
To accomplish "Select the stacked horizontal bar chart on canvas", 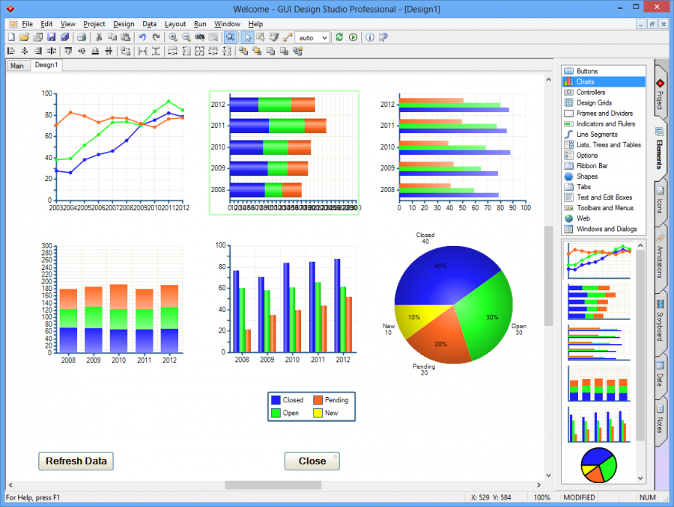I will [284, 153].
